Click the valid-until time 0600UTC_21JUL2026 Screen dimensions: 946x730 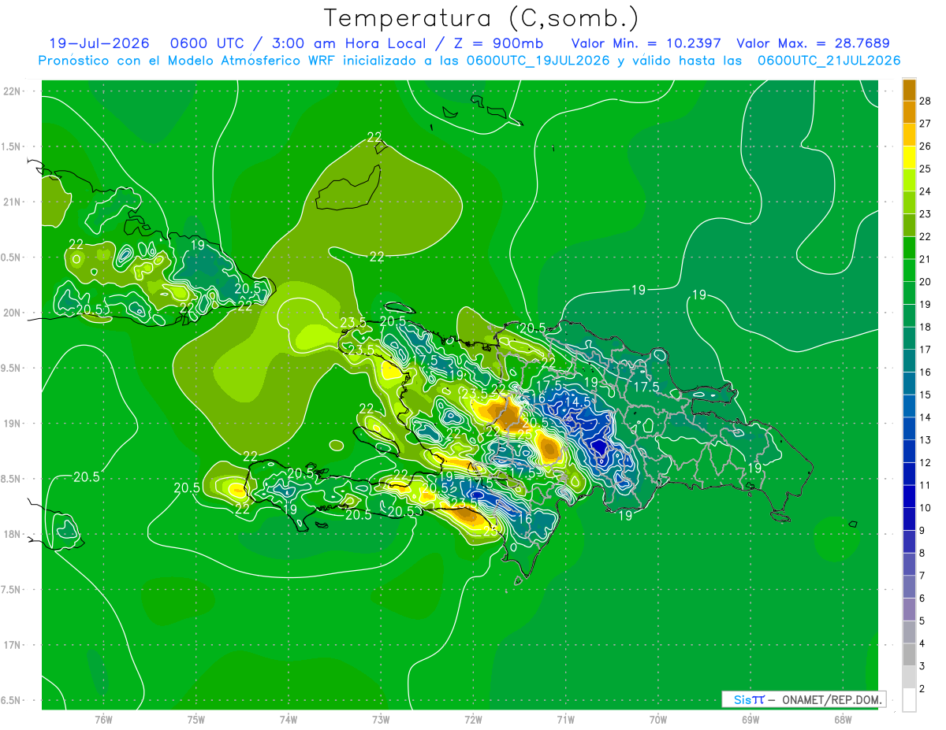829,61
